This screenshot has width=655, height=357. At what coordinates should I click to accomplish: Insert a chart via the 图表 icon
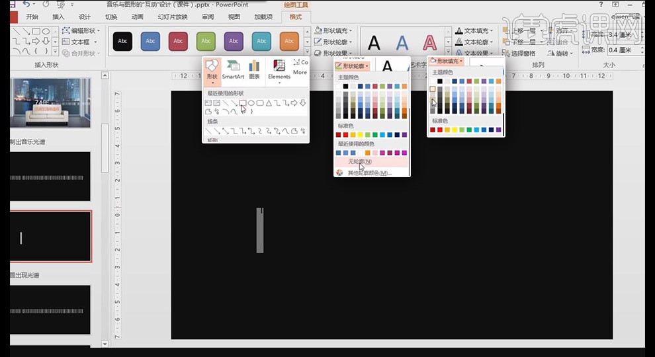tap(254, 69)
